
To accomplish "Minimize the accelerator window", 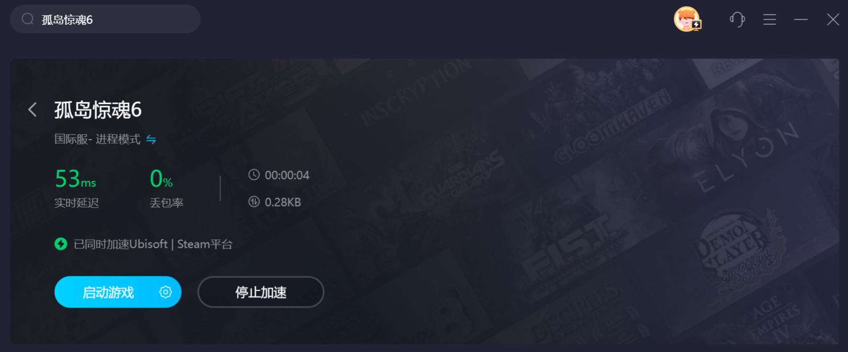I will 801,20.
